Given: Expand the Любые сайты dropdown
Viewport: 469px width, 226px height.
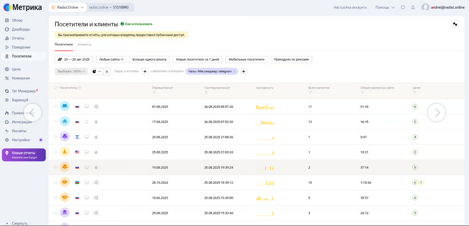Looking at the screenshot, I should (x=111, y=59).
